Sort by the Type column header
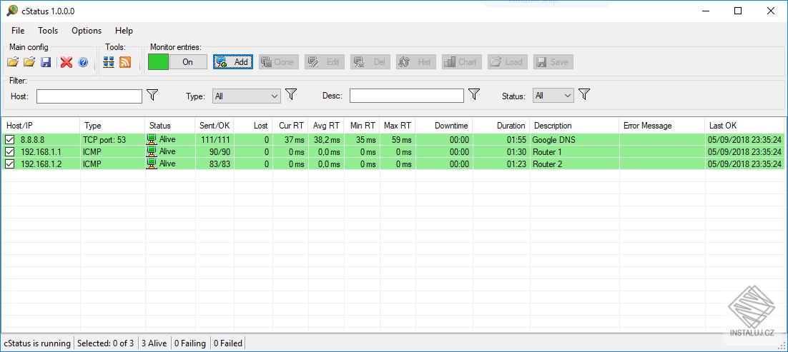 click(112, 126)
